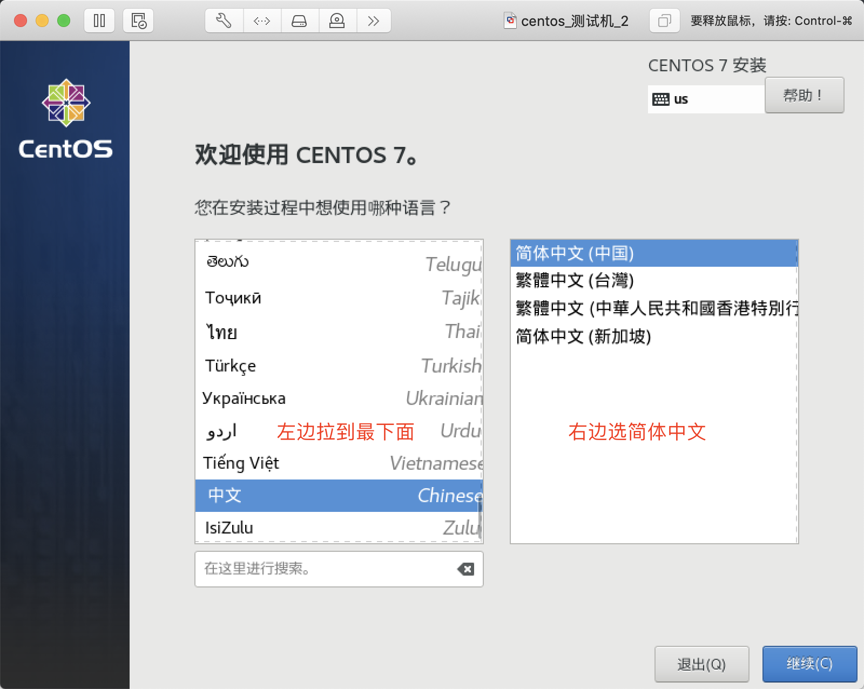Select Urdu language row
Viewport: 864px width, 689px height.
pos(339,430)
